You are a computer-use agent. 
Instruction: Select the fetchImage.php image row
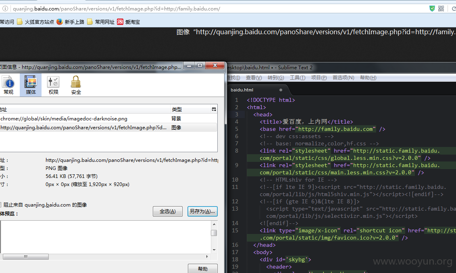pyautogui.click(x=108, y=128)
